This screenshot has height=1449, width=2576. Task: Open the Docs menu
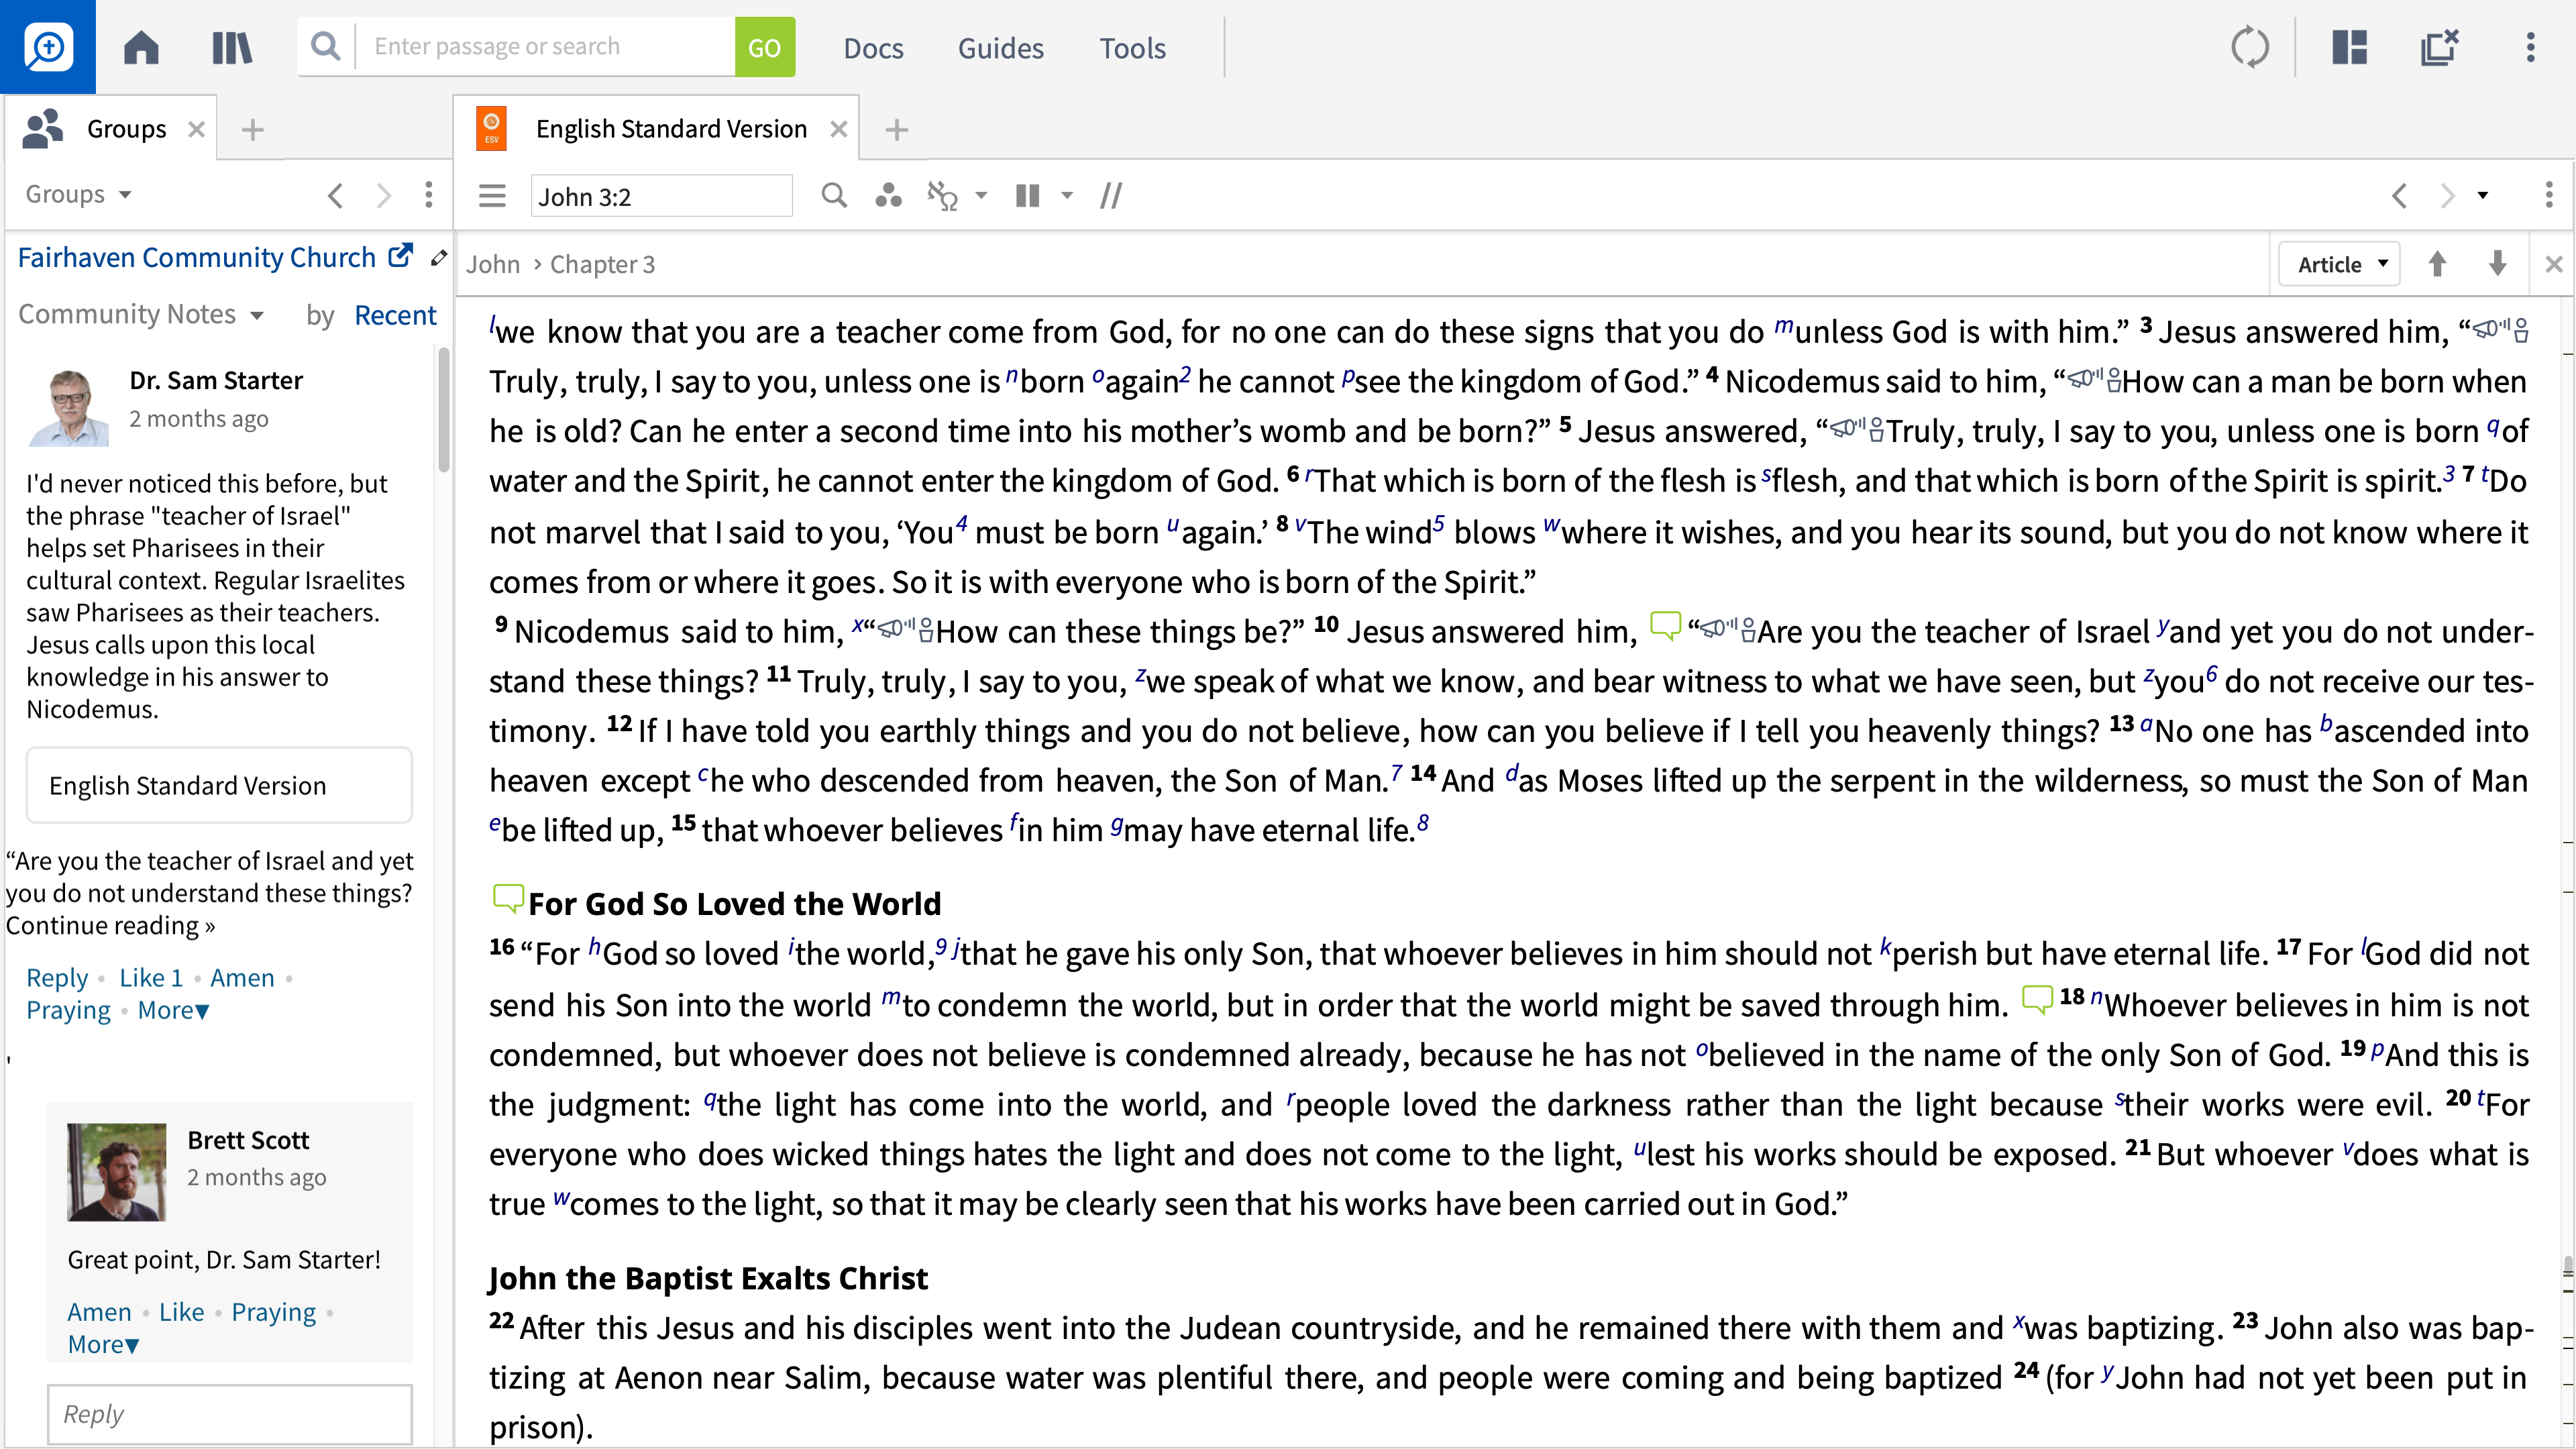coord(873,48)
